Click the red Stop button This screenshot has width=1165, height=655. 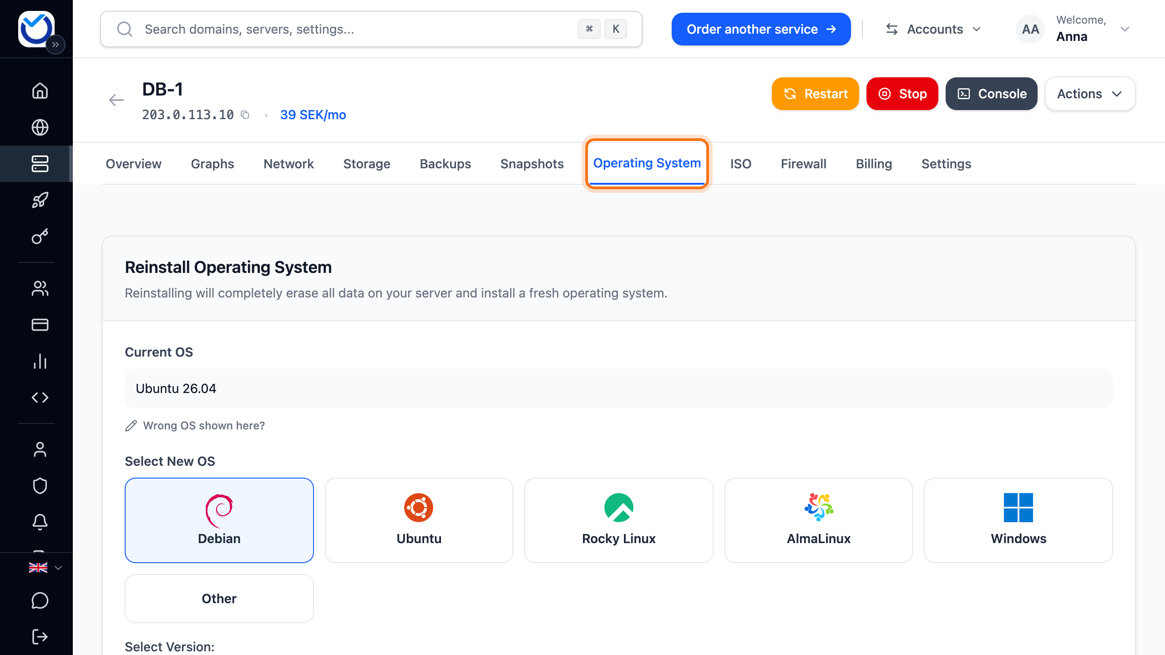(902, 94)
